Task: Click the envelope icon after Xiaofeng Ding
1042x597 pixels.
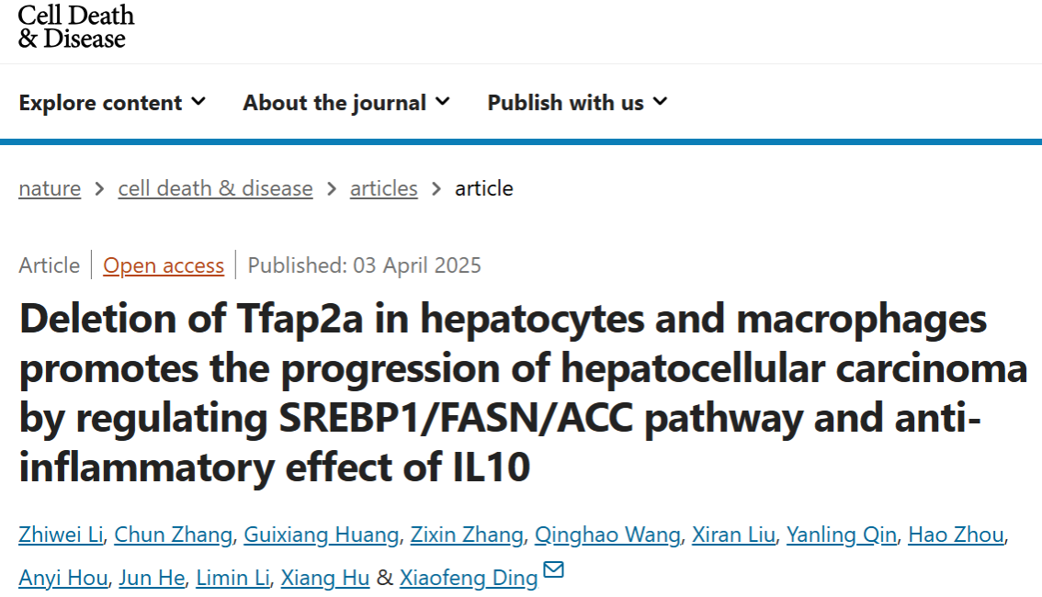Action: tap(553, 570)
